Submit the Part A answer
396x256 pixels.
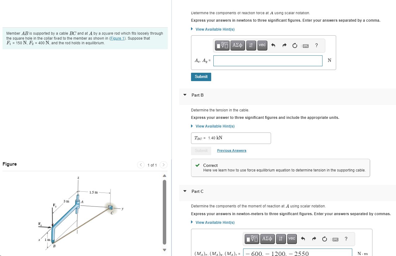[x=201, y=76]
